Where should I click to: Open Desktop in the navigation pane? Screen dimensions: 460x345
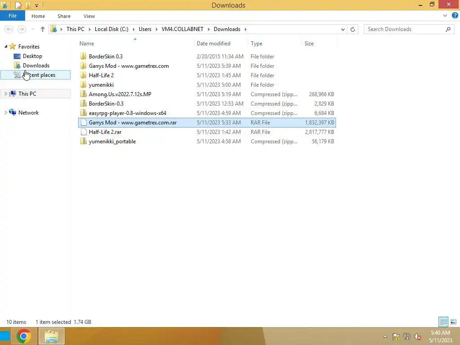[x=32, y=56]
